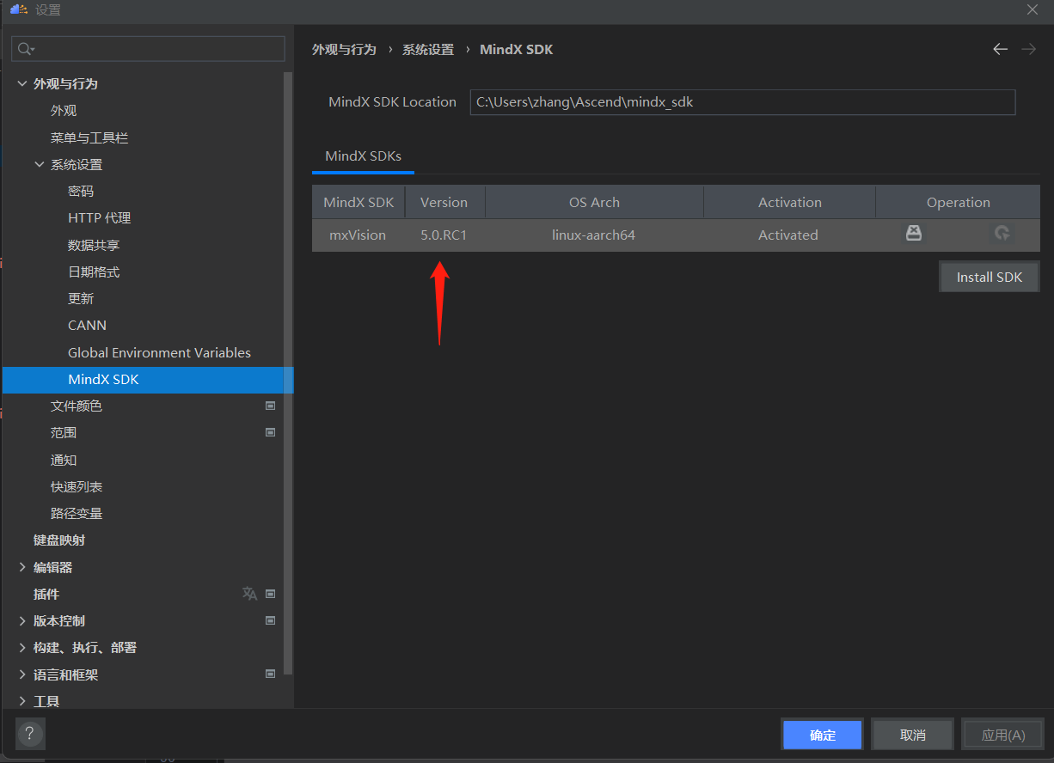Expand the 语言和框架 section
1054x763 pixels.
tap(22, 674)
